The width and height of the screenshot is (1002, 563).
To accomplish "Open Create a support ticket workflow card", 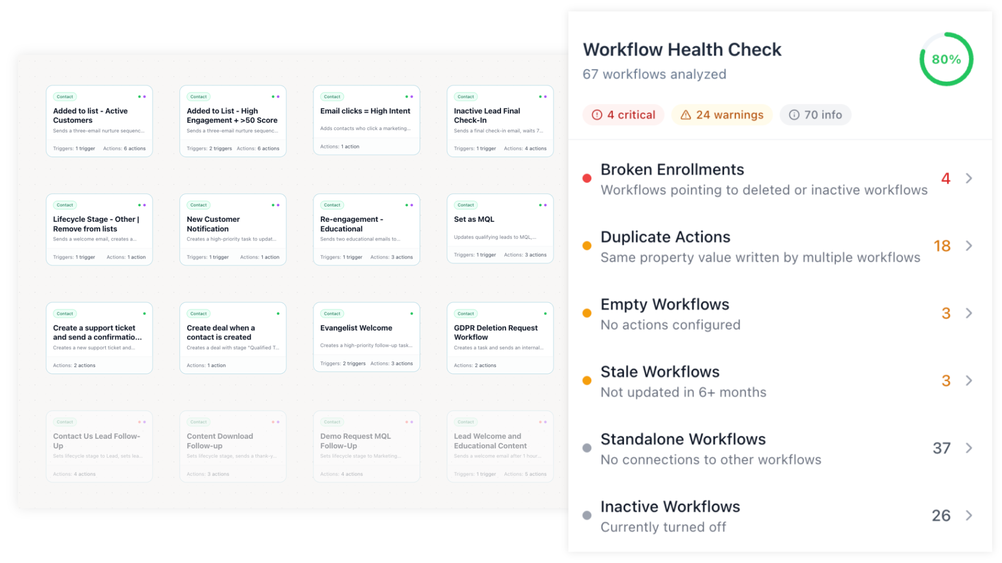I will (x=99, y=338).
